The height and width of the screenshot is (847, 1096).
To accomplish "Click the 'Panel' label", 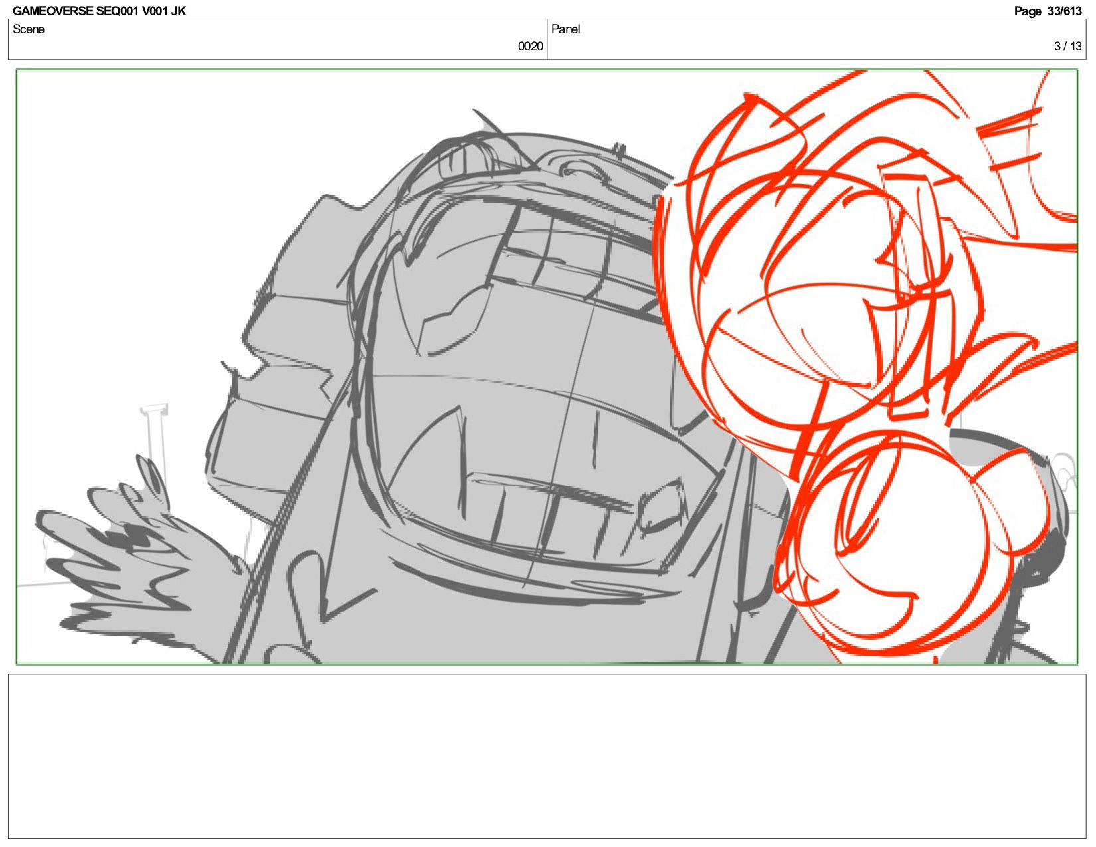I will [x=566, y=29].
